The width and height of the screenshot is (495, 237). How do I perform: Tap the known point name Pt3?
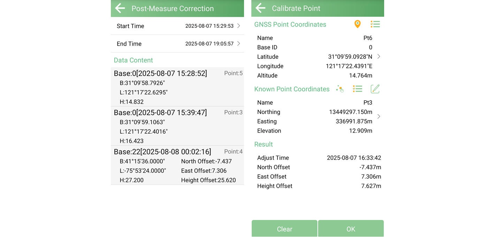tap(368, 103)
